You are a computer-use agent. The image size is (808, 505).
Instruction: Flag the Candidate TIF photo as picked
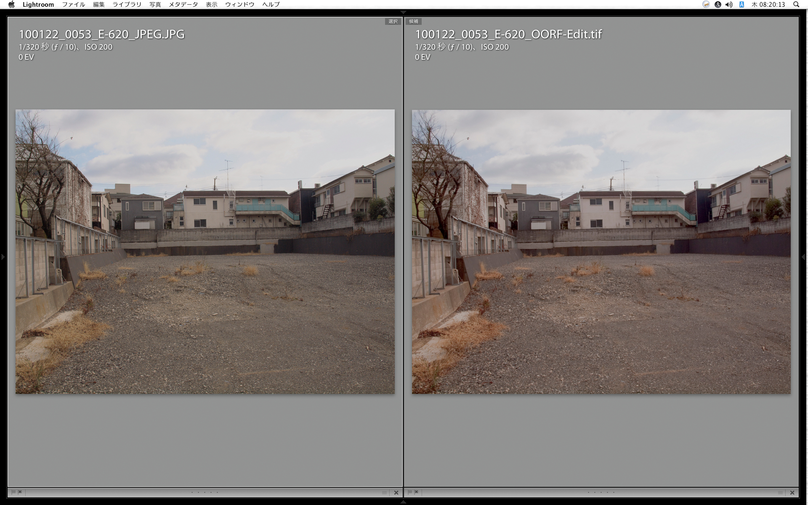click(x=409, y=492)
